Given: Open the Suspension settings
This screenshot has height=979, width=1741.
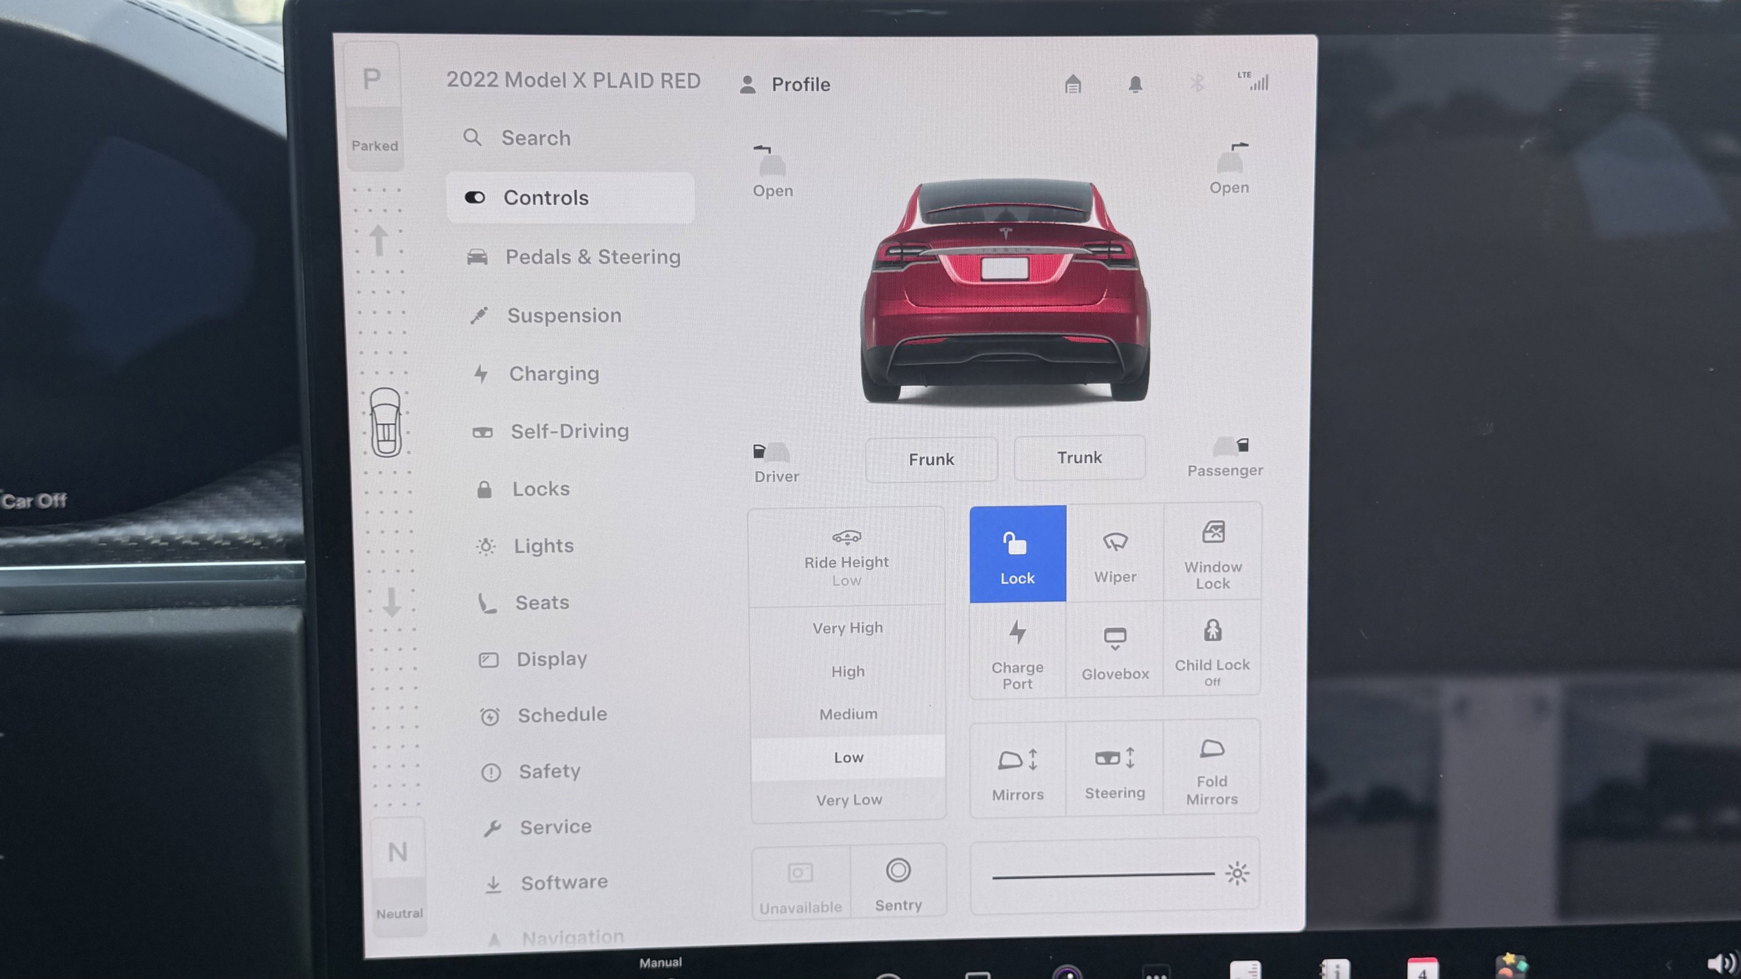Looking at the screenshot, I should tap(545, 316).
